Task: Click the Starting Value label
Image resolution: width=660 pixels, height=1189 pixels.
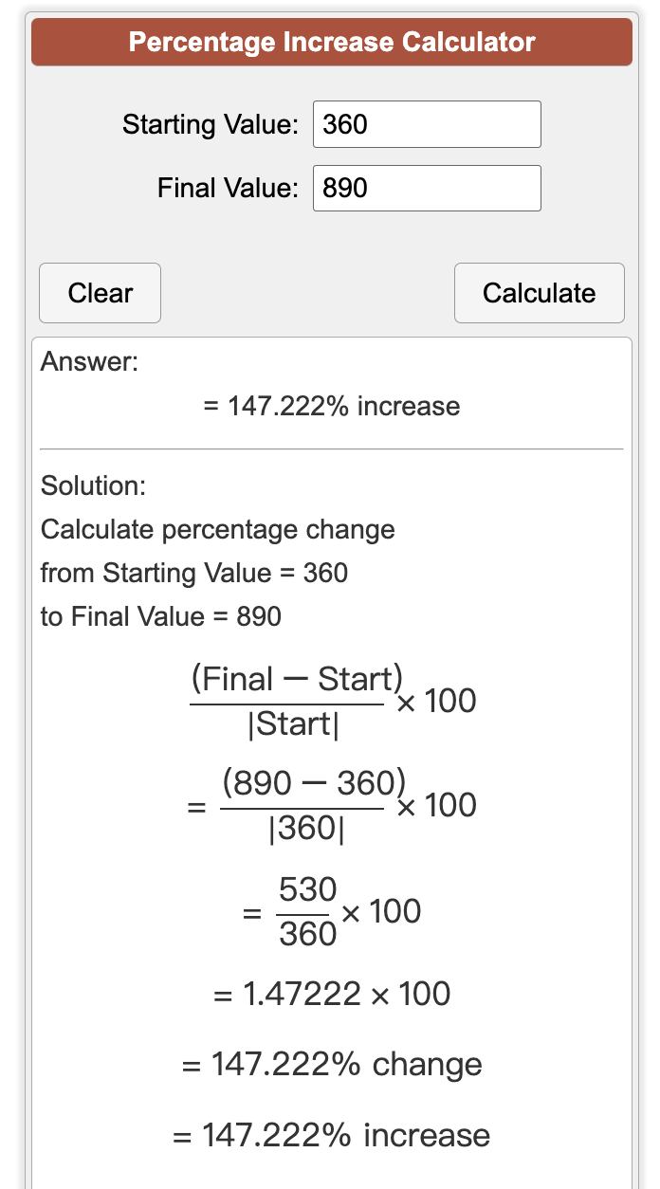Action: (x=211, y=124)
